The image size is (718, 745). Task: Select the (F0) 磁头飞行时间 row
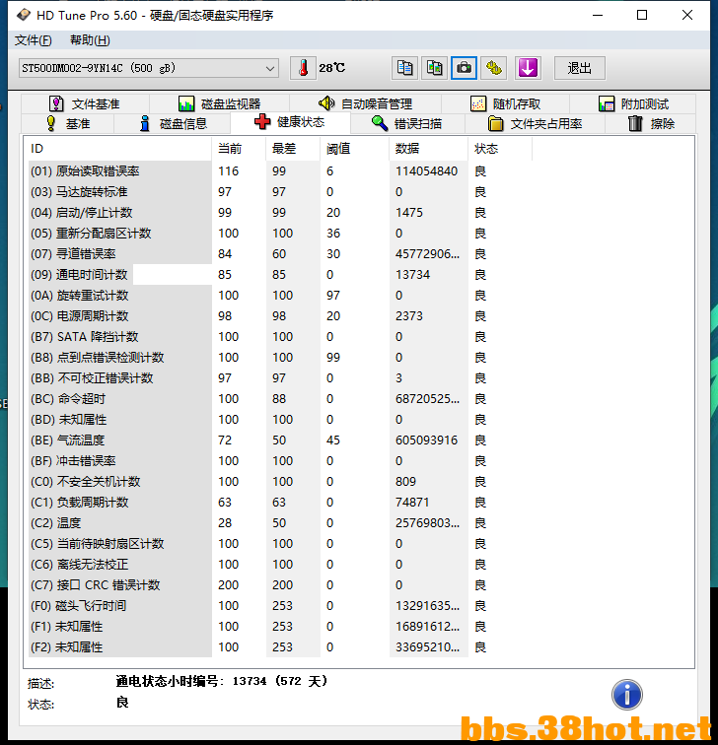click(x=280, y=606)
